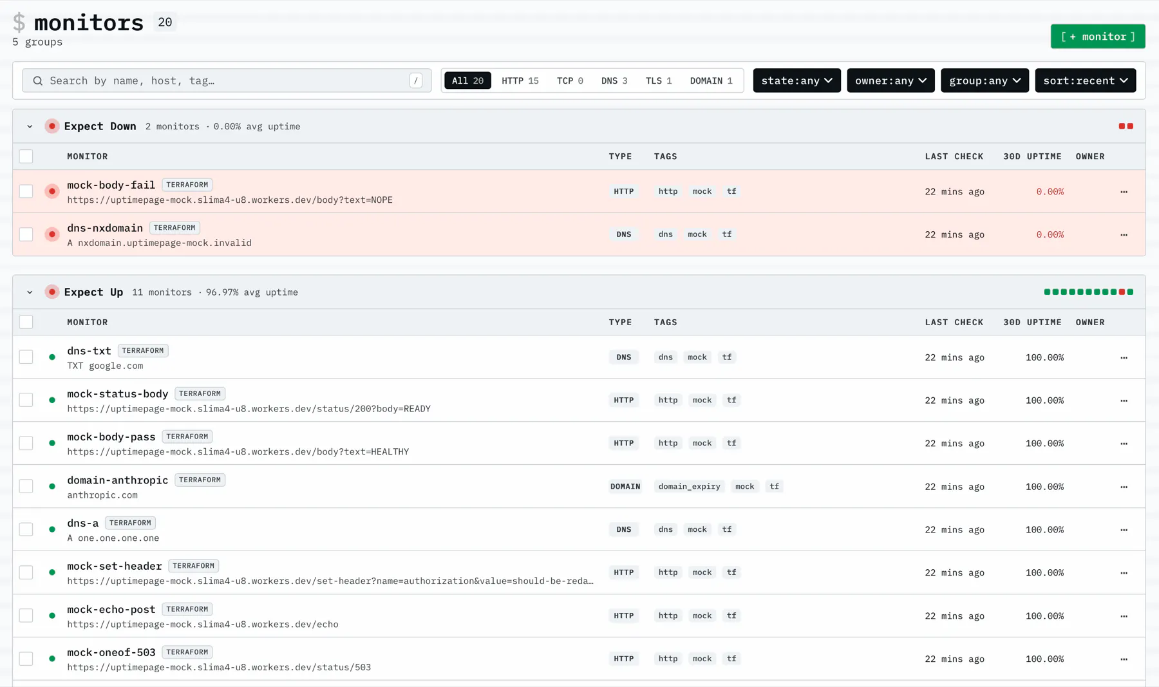Image resolution: width=1159 pixels, height=687 pixels.
Task: Open the three-dot menu for dns-a
Action: pos(1124,530)
